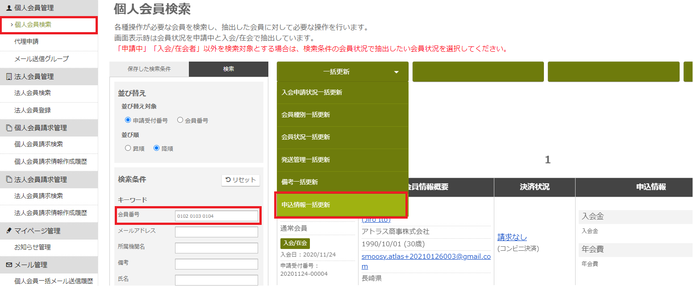The width and height of the screenshot is (693, 286).
Task: Click the 氏名 input field
Action: [217, 280]
